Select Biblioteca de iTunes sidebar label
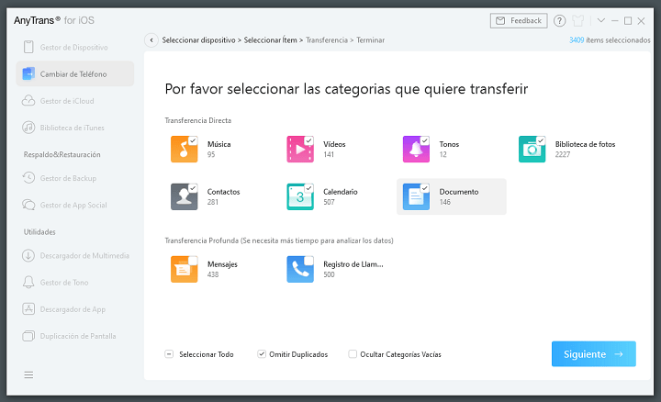This screenshot has width=661, height=402. (x=73, y=128)
